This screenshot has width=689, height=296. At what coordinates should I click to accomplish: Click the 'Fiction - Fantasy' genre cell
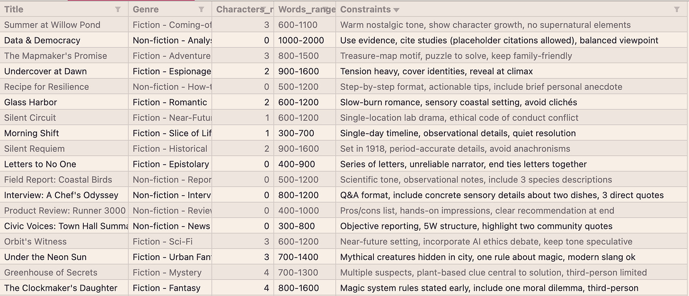click(170, 288)
